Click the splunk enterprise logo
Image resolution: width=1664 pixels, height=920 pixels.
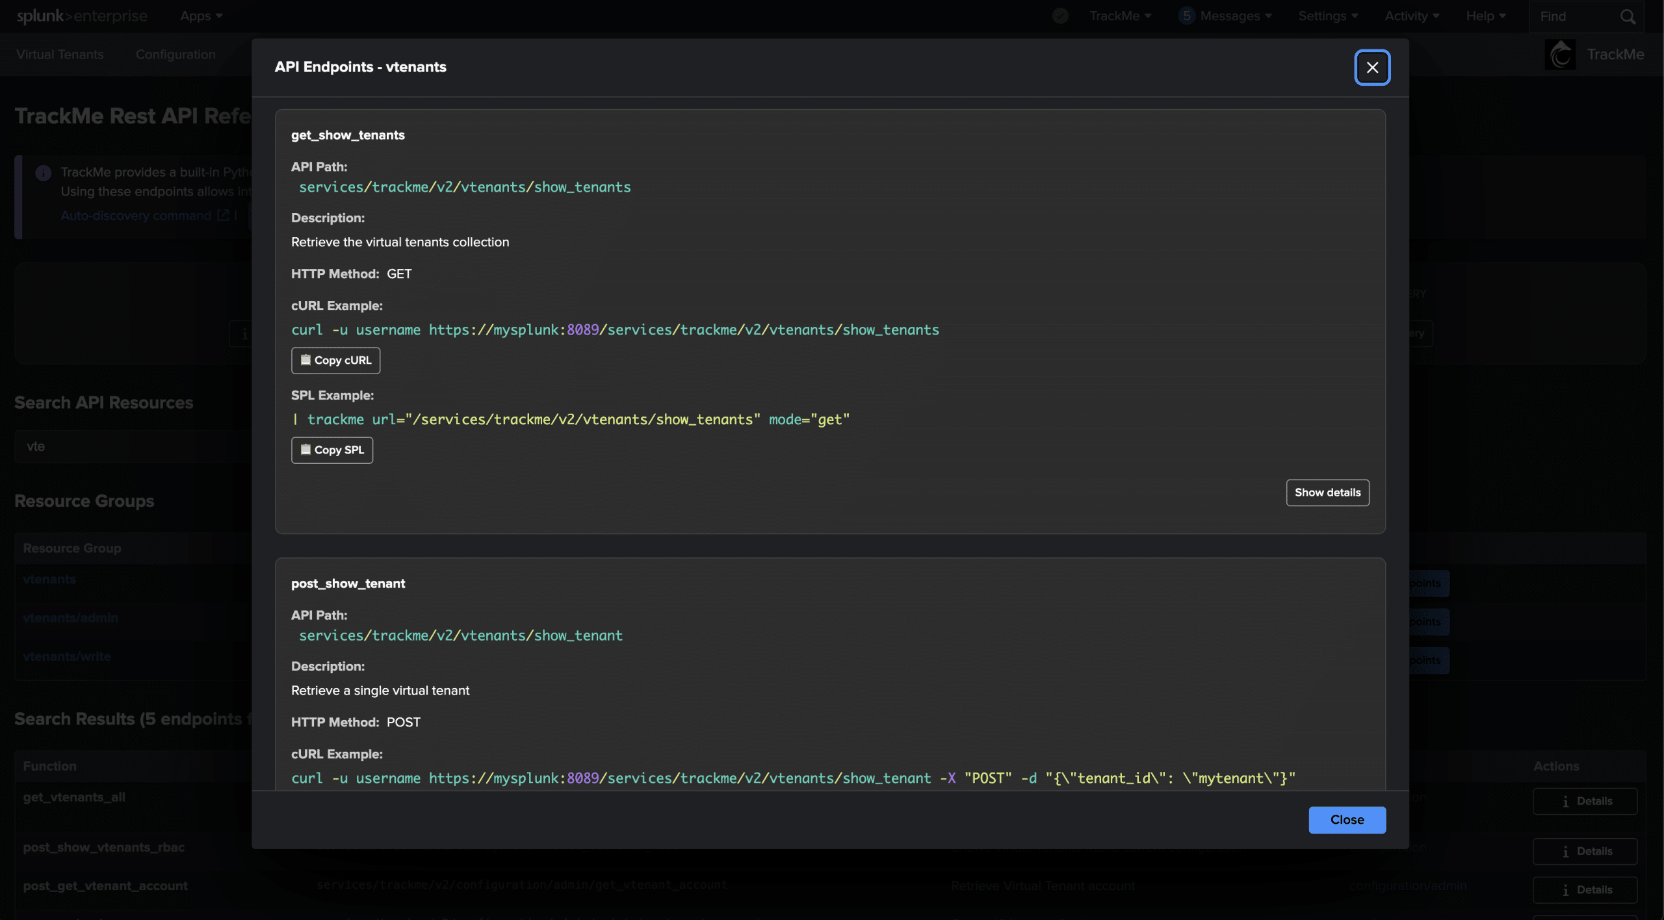(x=82, y=16)
